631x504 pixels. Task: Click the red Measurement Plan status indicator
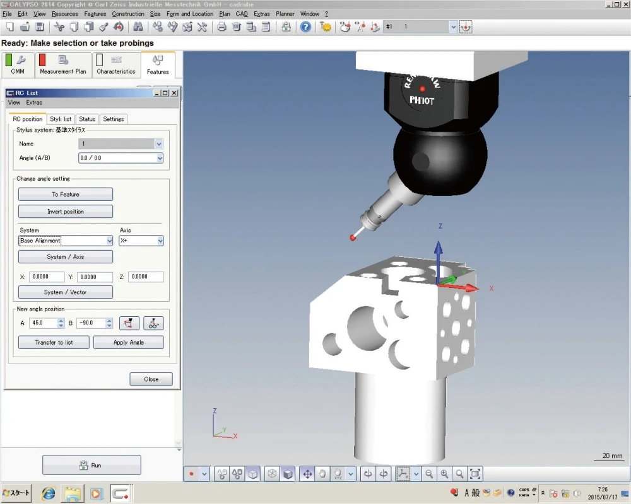pyautogui.click(x=42, y=60)
